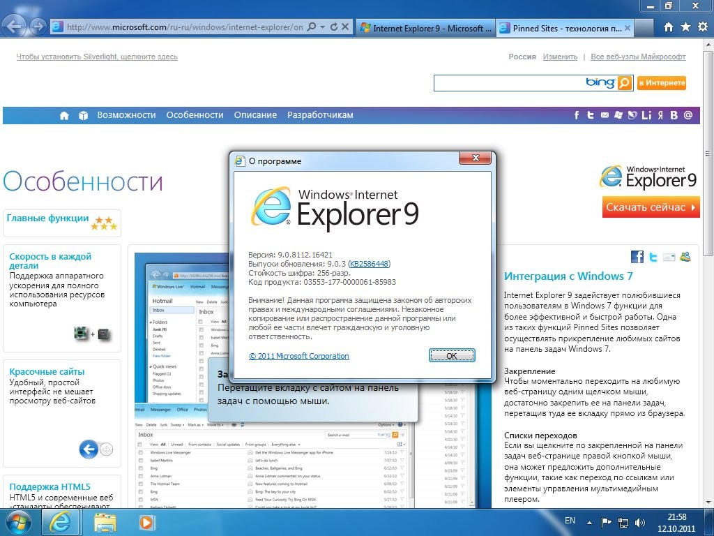Viewport: 714px width, 536px height.
Task: Click the blue left arrow in the sidebar
Action: pos(89,449)
